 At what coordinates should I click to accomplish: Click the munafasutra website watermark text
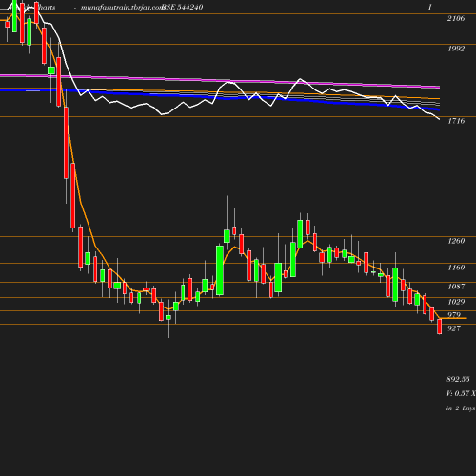coord(122,8)
